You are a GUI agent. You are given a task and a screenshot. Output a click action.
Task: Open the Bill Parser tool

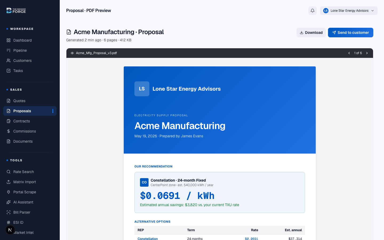tap(30, 212)
